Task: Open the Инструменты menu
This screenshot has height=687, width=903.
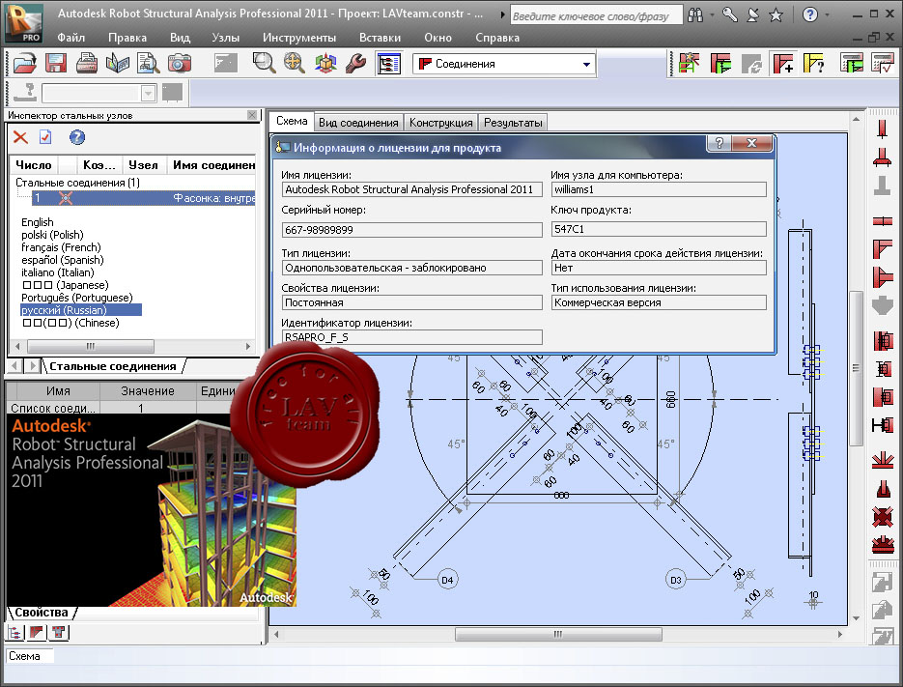Action: [298, 38]
